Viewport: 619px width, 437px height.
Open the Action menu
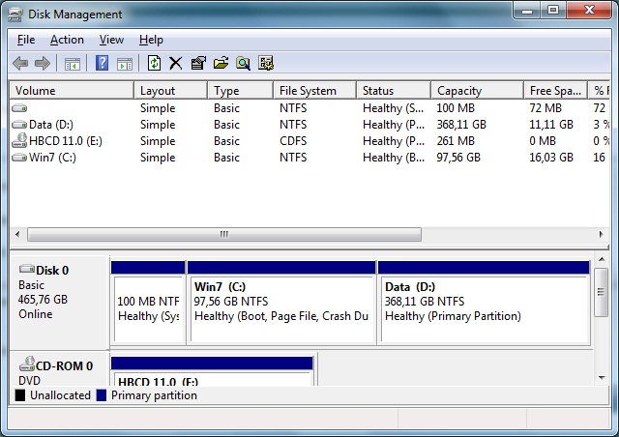coord(67,40)
